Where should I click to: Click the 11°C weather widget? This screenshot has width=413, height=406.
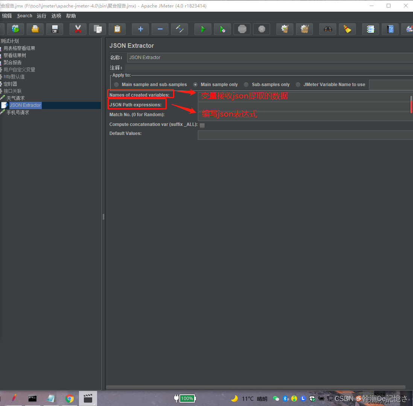(249, 398)
